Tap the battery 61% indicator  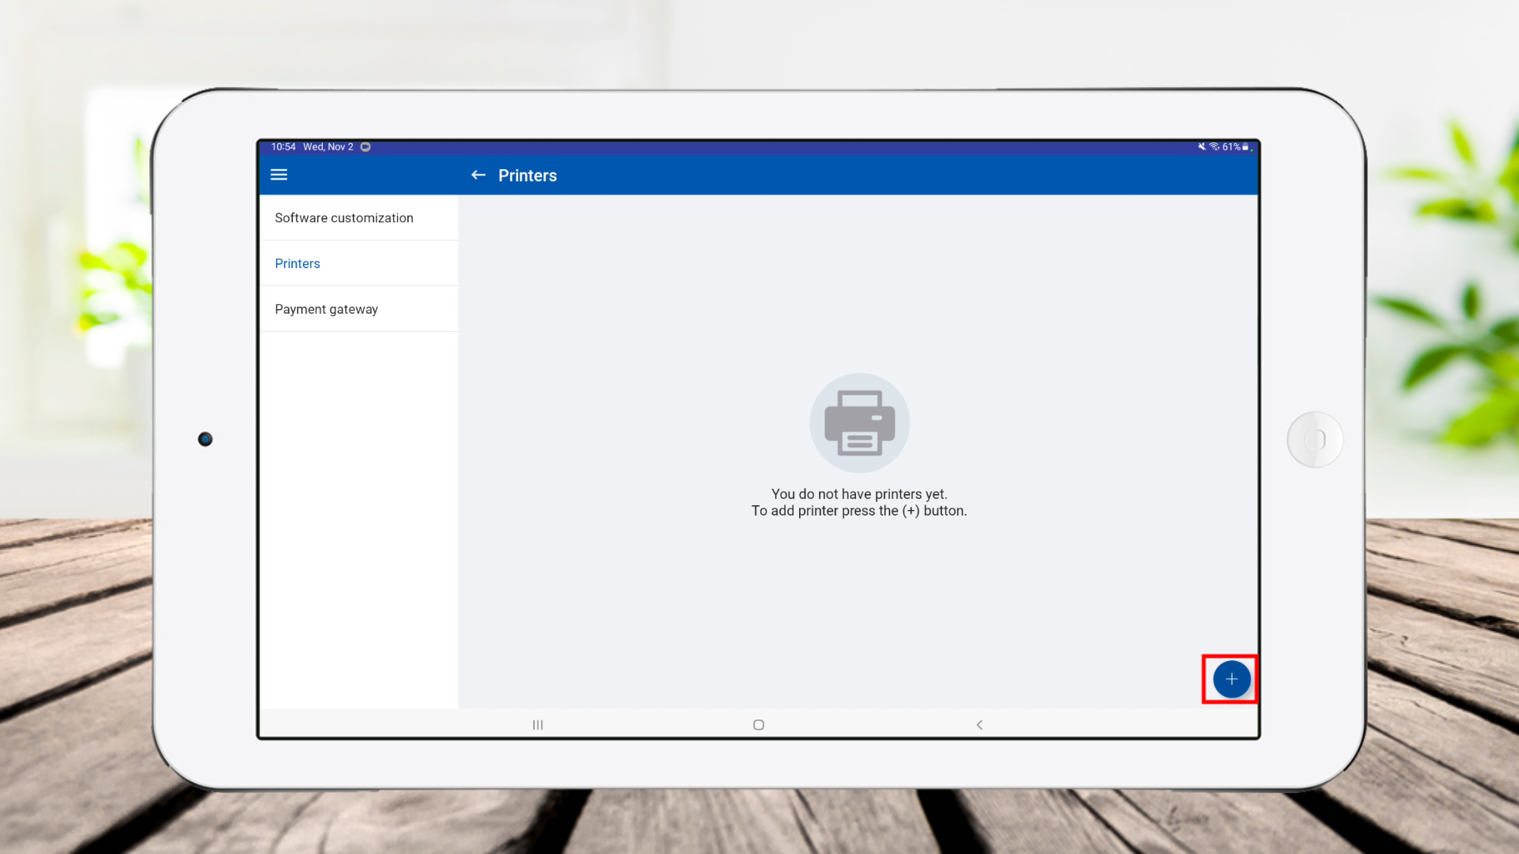[1235, 147]
